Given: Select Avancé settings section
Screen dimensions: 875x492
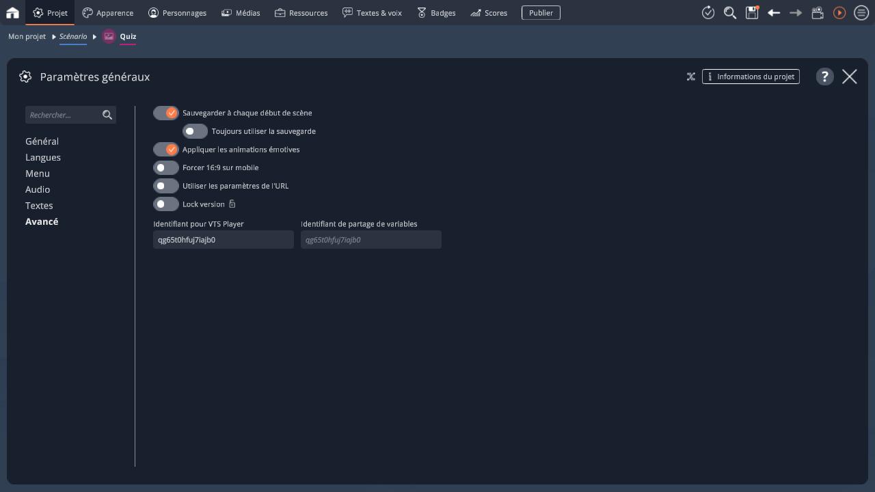Looking at the screenshot, I should [42, 221].
